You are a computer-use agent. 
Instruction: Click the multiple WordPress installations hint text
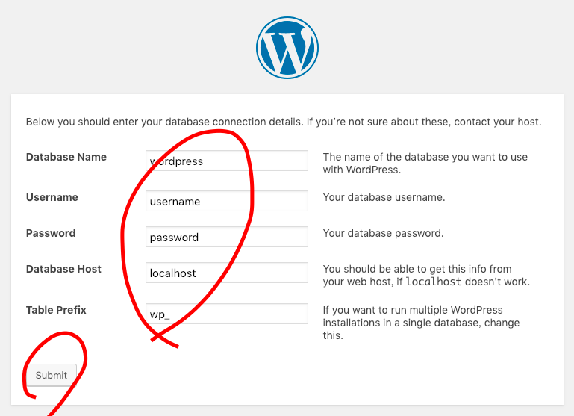[x=421, y=323]
